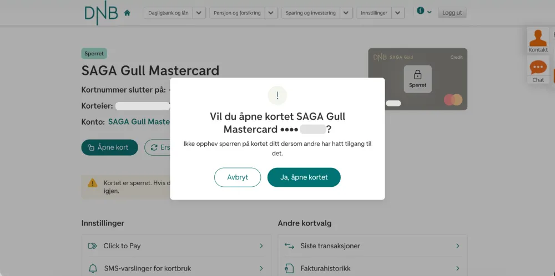Open the Dagligbank og lån menu
The width and height of the screenshot is (555, 276).
click(x=168, y=13)
